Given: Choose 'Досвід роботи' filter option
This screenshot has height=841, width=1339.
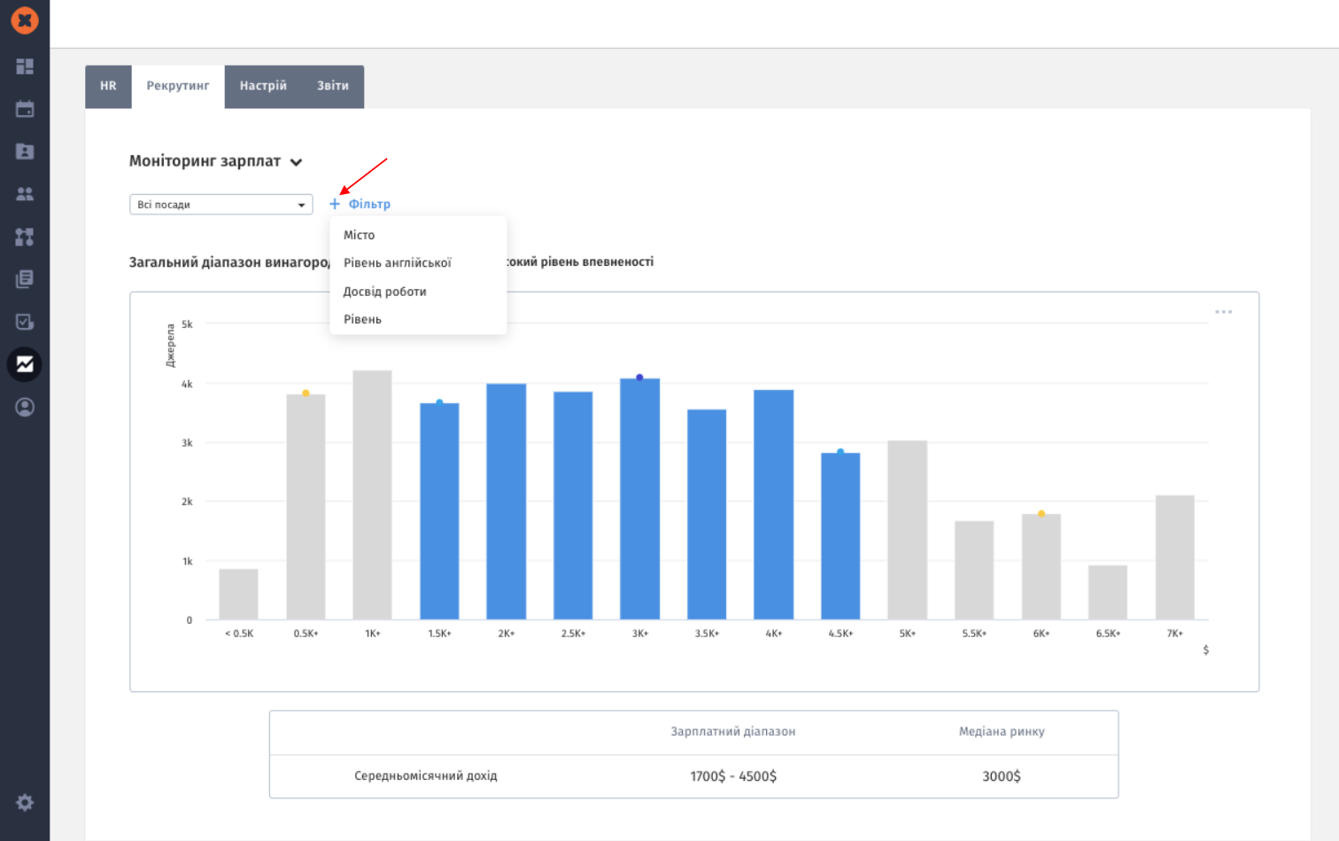Looking at the screenshot, I should point(385,292).
